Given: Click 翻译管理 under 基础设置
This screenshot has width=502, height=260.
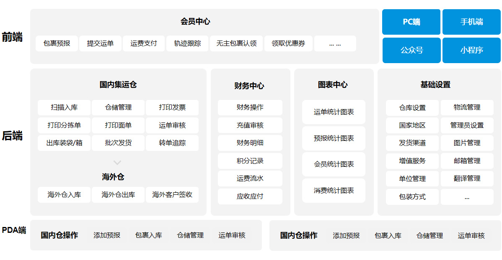Looking at the screenshot, I should pos(467,178).
